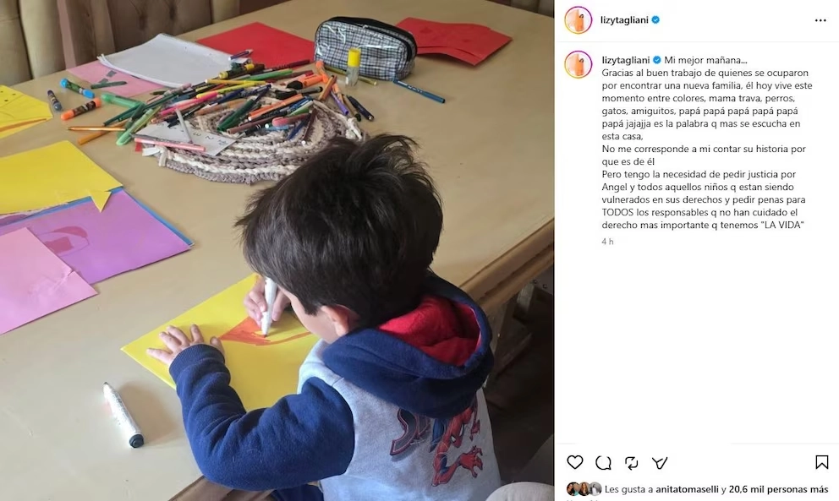Viewport: 839px width, 501px height.
Task: Open the three-dot more options menu
Action: click(820, 20)
